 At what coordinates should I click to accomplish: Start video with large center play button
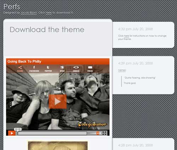tap(58, 102)
